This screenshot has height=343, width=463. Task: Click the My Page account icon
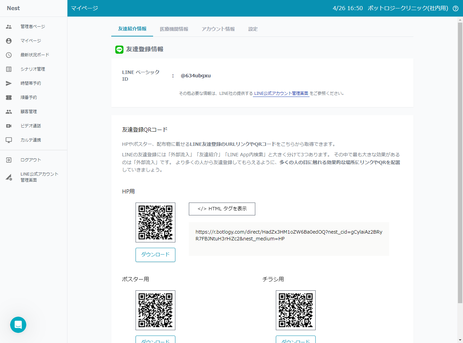(x=9, y=41)
